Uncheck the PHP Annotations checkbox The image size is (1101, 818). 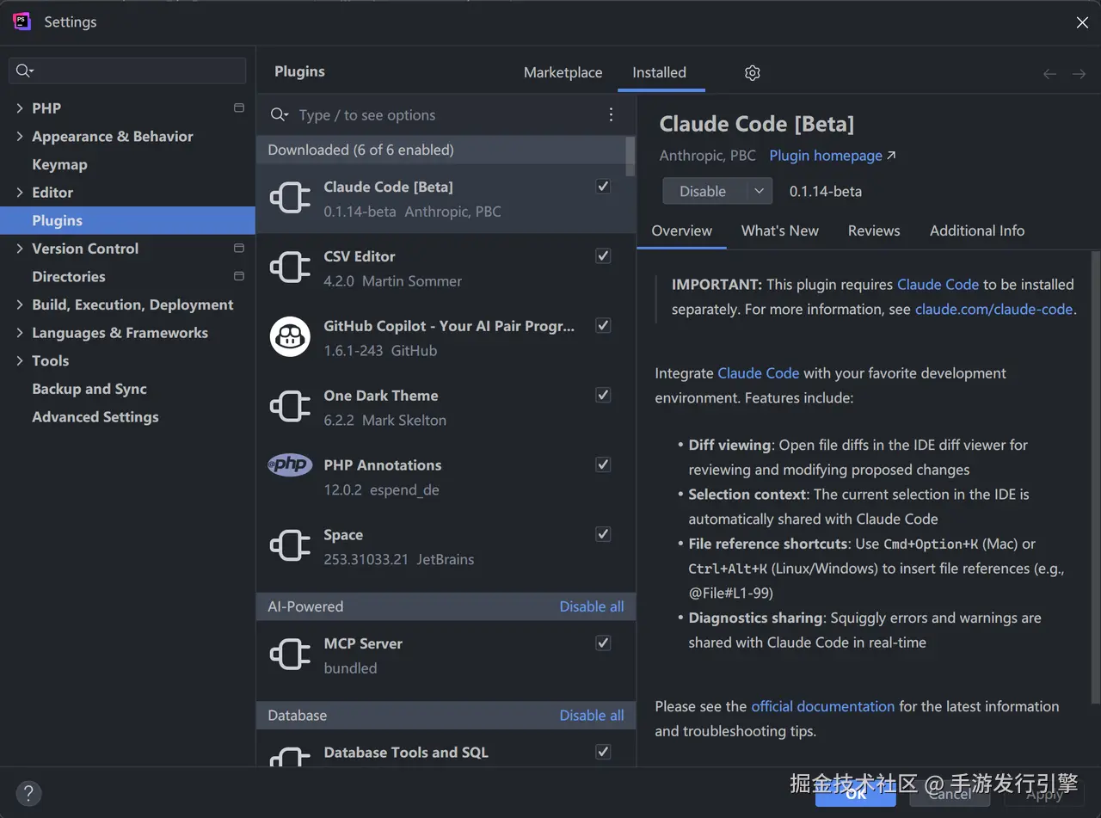(x=603, y=464)
